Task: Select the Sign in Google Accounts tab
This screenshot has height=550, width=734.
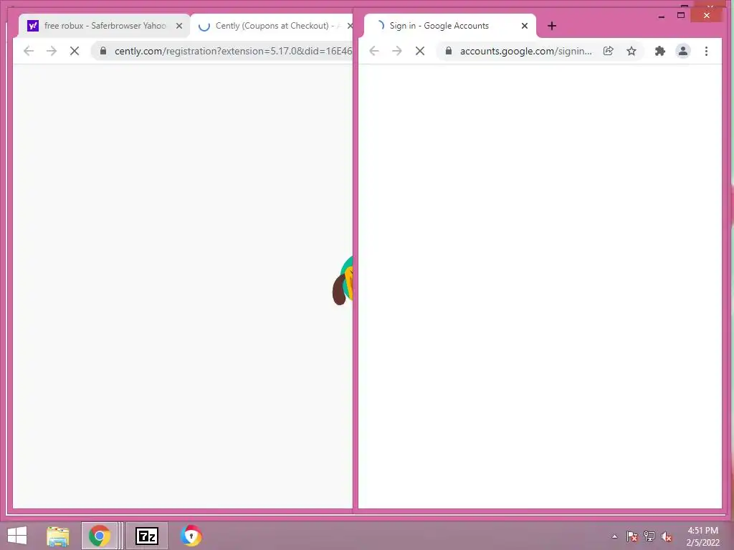Action: pyautogui.click(x=449, y=26)
